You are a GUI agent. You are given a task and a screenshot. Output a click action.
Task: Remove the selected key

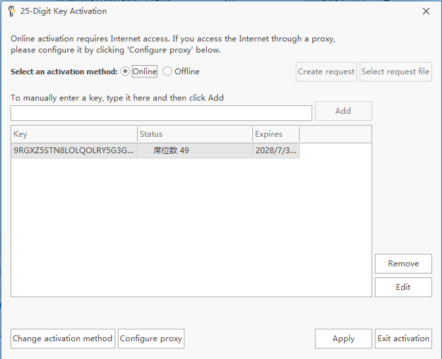(403, 264)
